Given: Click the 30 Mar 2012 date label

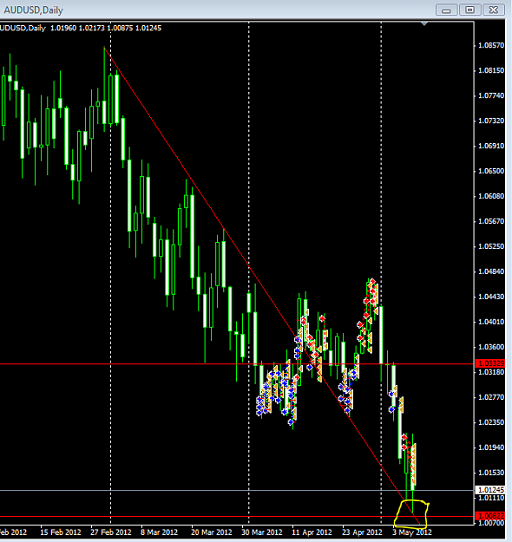Looking at the screenshot, I should click(262, 532).
